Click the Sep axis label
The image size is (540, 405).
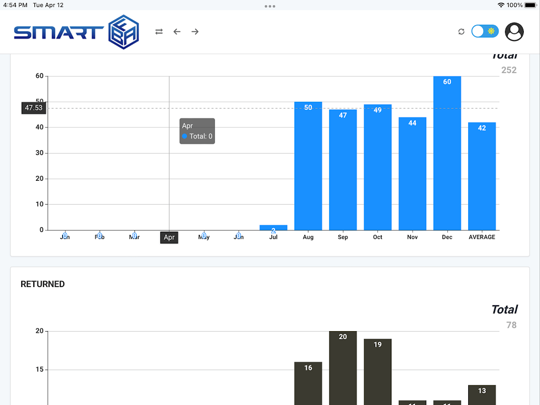343,237
